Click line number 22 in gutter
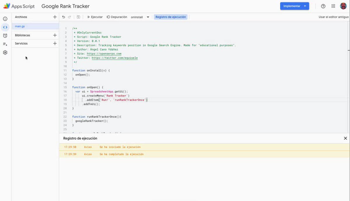Viewport: 350px width, 201px height. point(66,117)
